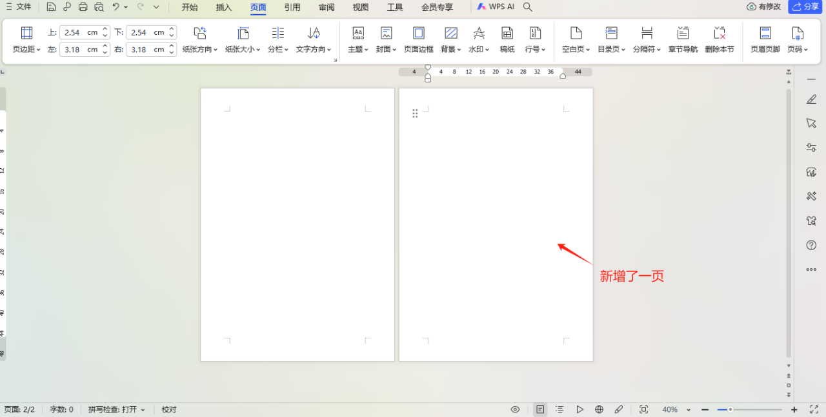The height and width of the screenshot is (417, 826).
Task: Open 纸张方向 paper orientation dropdown
Action: 200,40
